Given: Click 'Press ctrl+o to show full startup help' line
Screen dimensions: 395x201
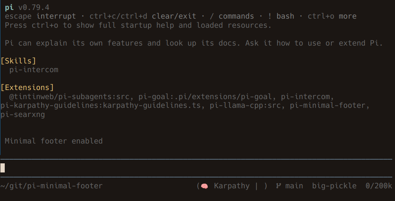Looking at the screenshot, I should (138, 25).
